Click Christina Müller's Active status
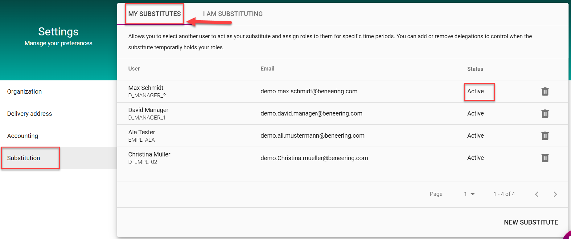Viewport: 571px width, 239px height. pos(475,158)
